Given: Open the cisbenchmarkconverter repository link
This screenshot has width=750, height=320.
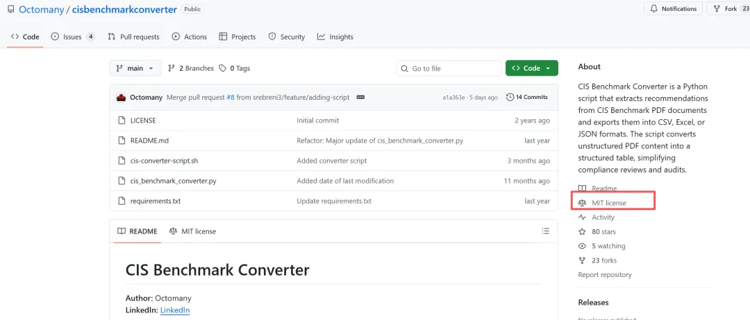Looking at the screenshot, I should point(124,9).
